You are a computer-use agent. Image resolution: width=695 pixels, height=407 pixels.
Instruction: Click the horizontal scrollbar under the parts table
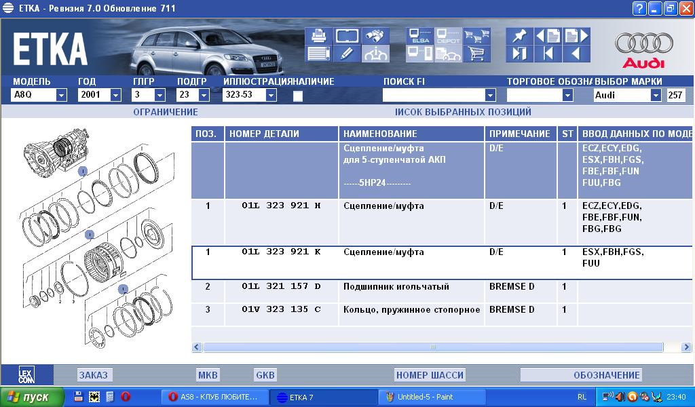point(432,347)
